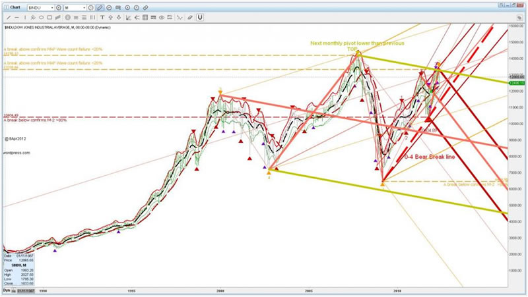The width and height of the screenshot is (528, 297).
Task: Click the copy icon at top right
Action: tap(519, 18)
